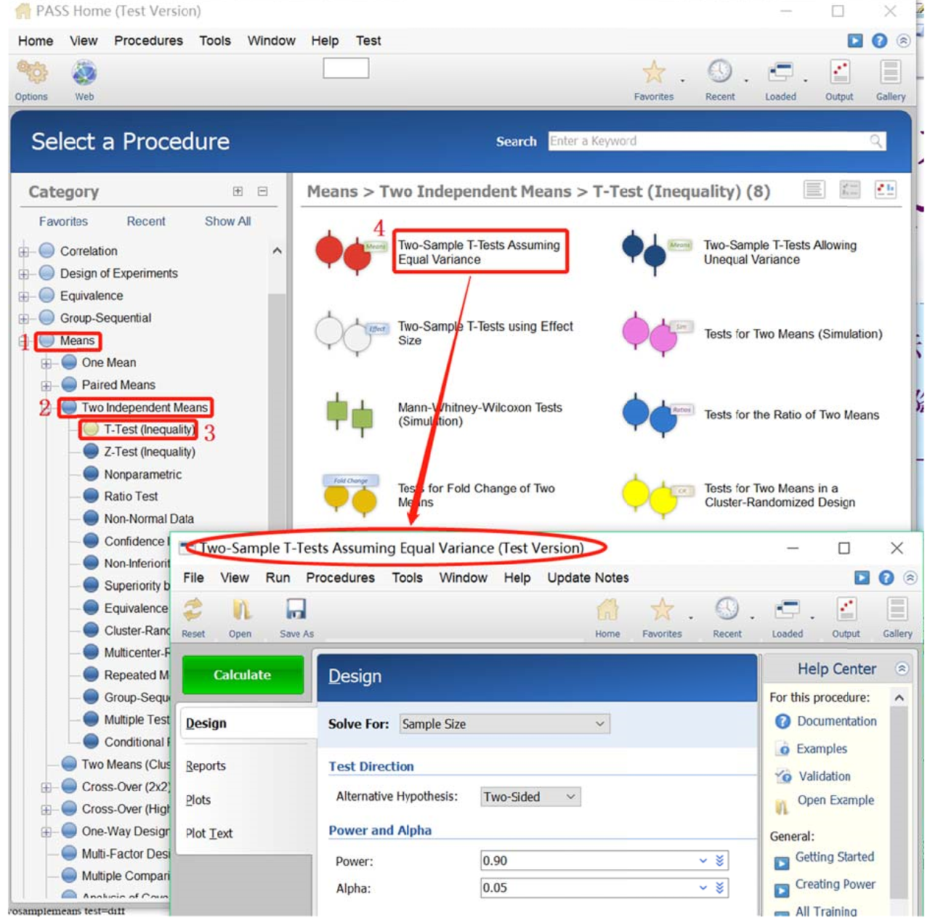
Task: Open the Update Notes menu
Action: point(588,578)
